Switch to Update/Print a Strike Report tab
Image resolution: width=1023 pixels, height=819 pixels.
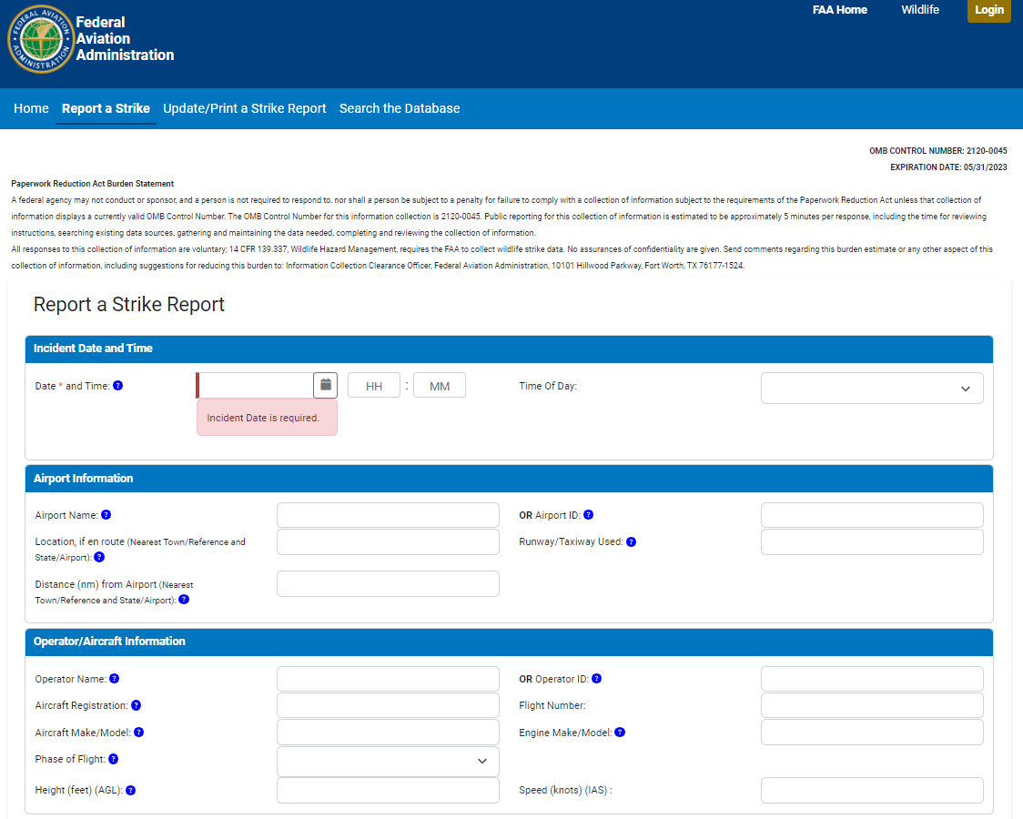244,108
